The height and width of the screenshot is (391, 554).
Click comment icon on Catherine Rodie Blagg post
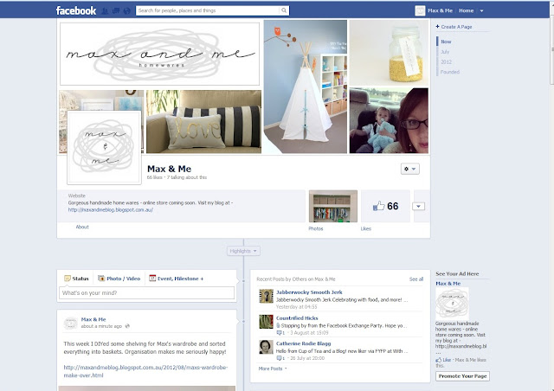(279, 358)
